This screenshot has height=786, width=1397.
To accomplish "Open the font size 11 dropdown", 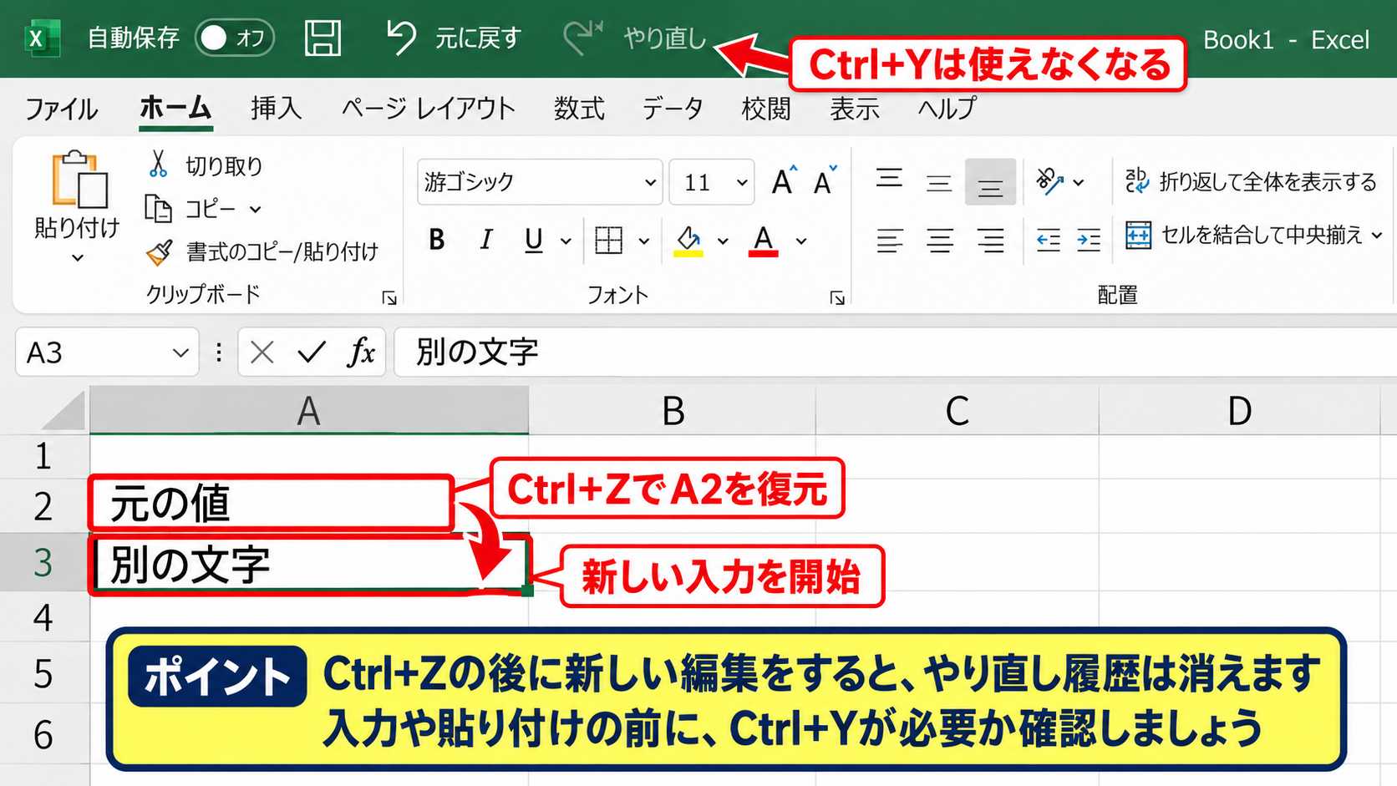I will [741, 182].
